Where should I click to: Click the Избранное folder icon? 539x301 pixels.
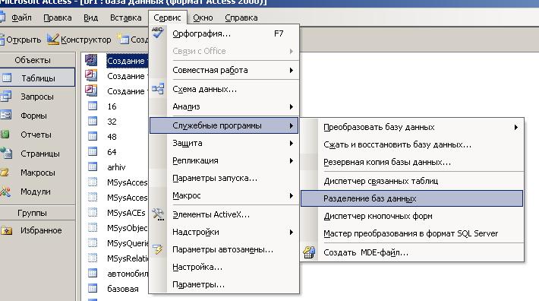click(x=6, y=230)
